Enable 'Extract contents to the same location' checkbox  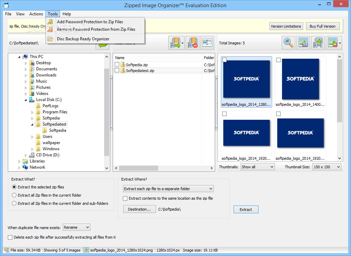point(125,198)
